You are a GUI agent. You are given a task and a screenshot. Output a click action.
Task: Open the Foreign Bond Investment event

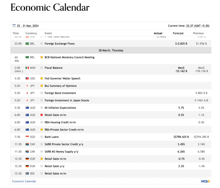pos(60,93)
